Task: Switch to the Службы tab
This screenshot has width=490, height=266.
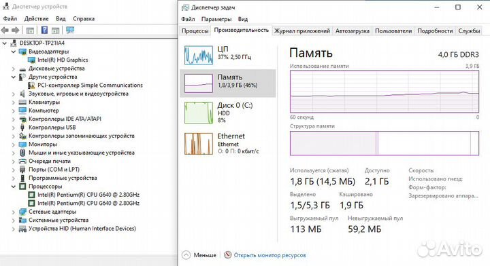Action: pos(469,31)
